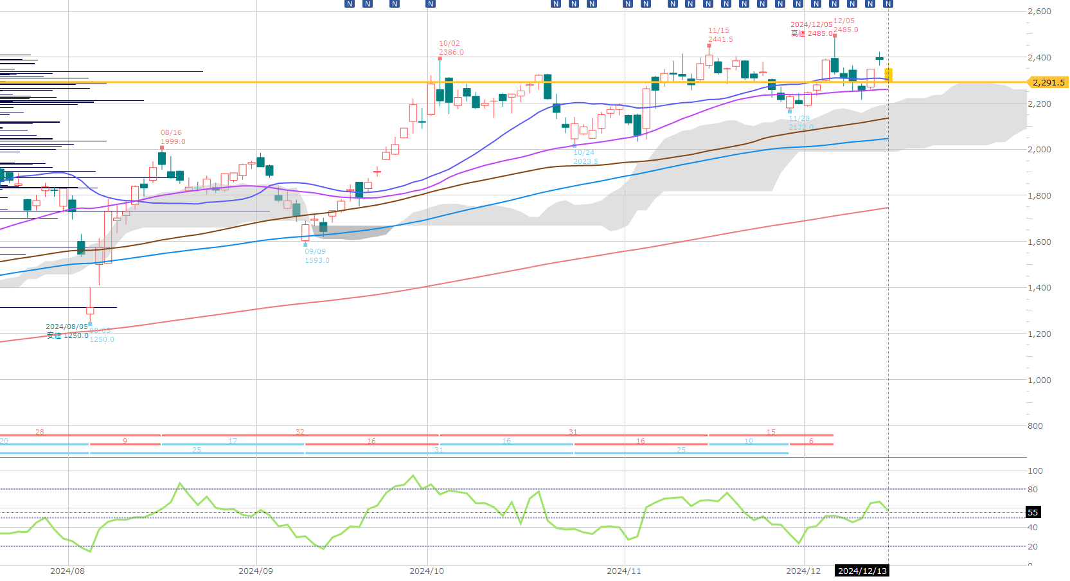Viewport: 1070px width, 581px height.
Task: Click the 10/02 2386.0 high annotation
Action: 450,48
